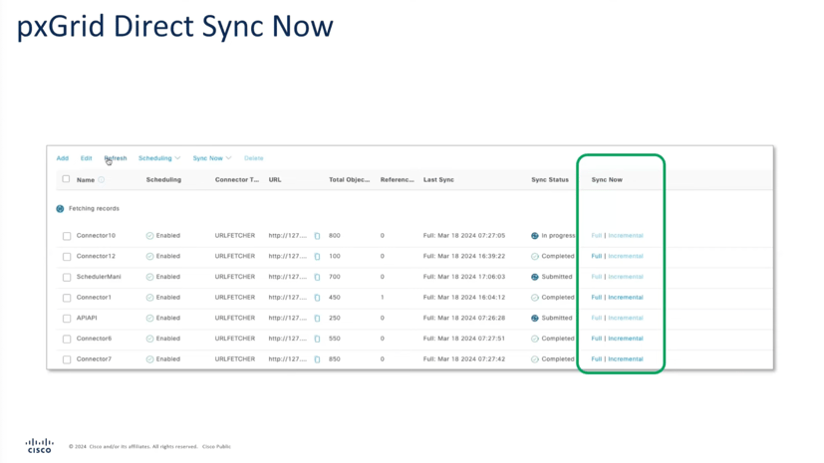This screenshot has width=824, height=463.
Task: Click Completed status icon for Connector1
Action: pos(534,298)
